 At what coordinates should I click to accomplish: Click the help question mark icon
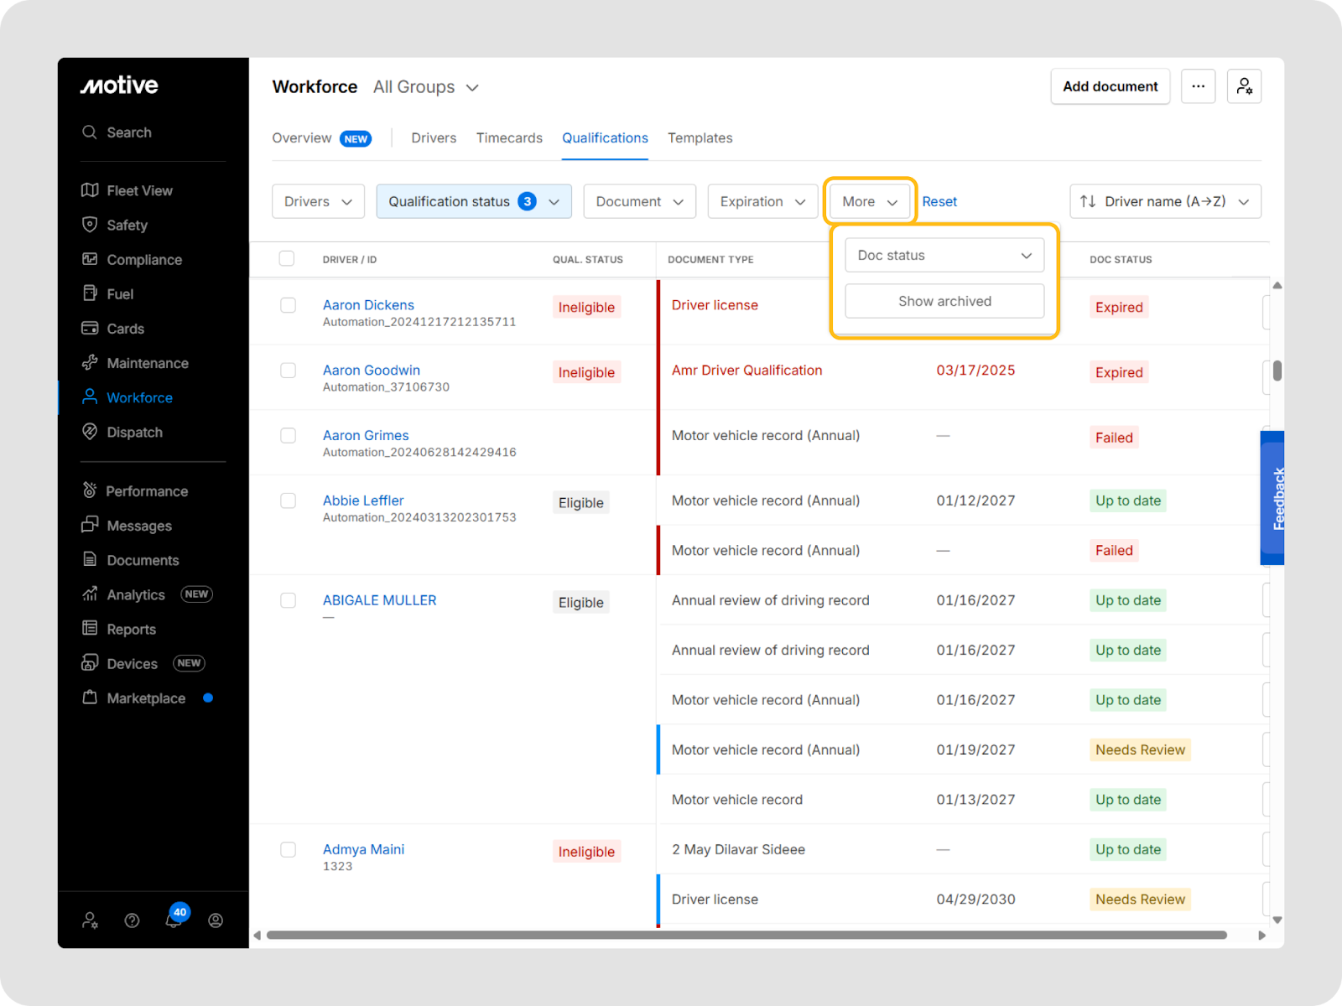pyautogui.click(x=132, y=920)
